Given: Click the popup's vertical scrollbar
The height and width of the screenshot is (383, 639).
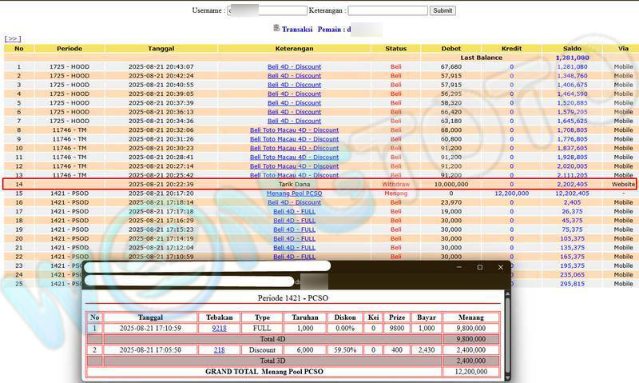Looking at the screenshot, I should 506,336.
